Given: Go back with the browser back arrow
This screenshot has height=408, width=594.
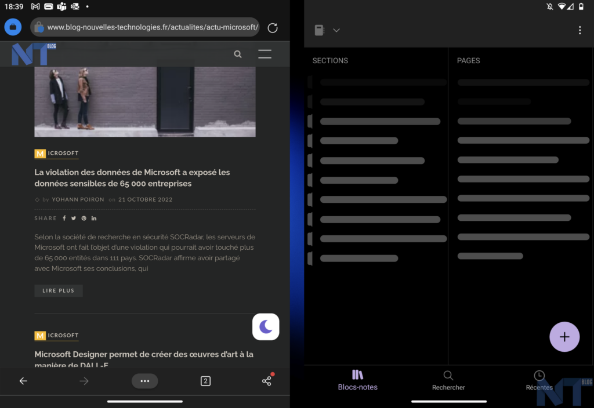Looking at the screenshot, I should pyautogui.click(x=23, y=381).
